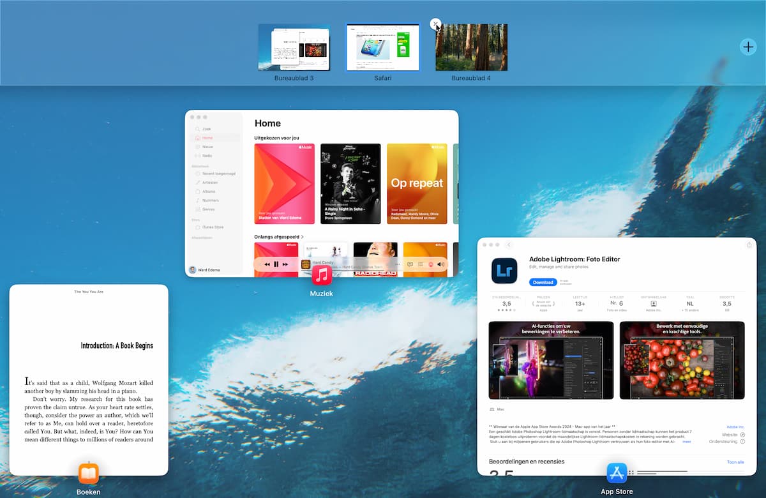Open the Website link in the App Store
The height and width of the screenshot is (498, 766).
733,434
